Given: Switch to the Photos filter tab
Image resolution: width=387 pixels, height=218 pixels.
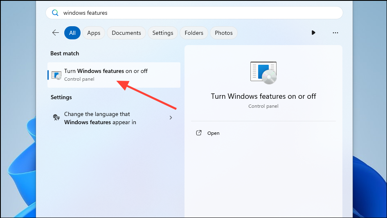Looking at the screenshot, I should pyautogui.click(x=224, y=33).
